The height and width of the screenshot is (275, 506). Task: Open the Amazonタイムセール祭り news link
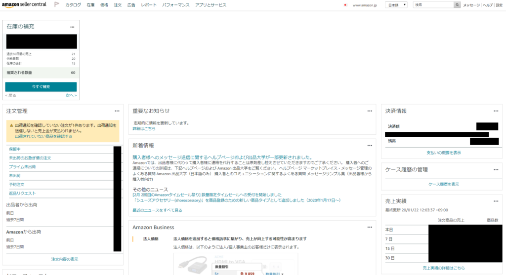click(x=207, y=195)
